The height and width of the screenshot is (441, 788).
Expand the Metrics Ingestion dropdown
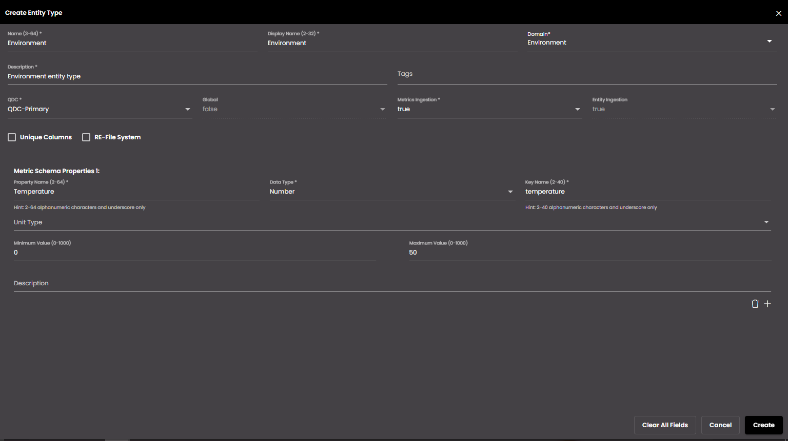489,109
